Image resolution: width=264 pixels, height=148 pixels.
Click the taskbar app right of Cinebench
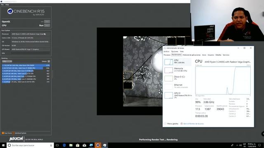tap(104, 145)
